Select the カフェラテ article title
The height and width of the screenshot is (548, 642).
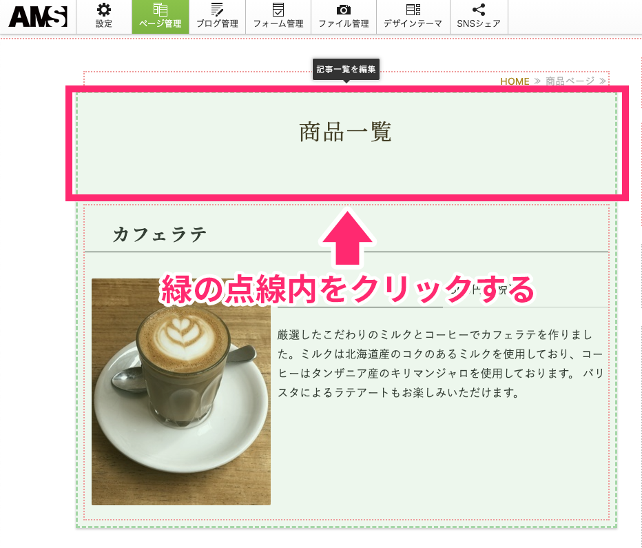[x=160, y=234]
